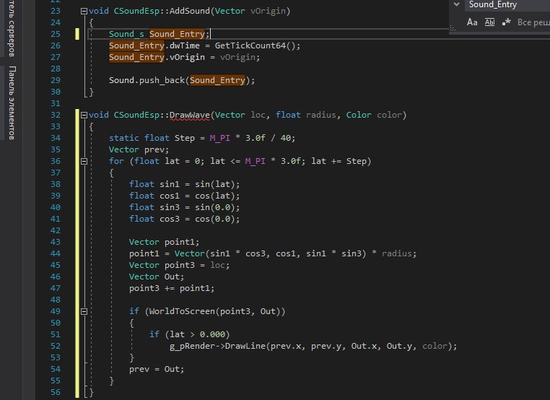Screen dimensions: 550x400
Task: Expand the Find box replace chevron
Action: pos(455,4)
